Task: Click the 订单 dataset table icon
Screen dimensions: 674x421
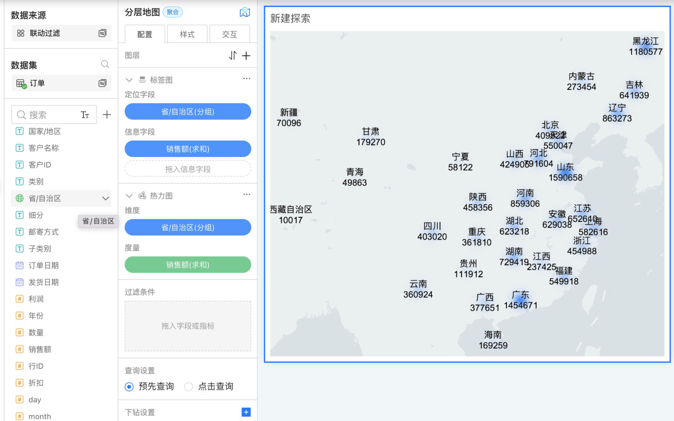Action: [21, 83]
